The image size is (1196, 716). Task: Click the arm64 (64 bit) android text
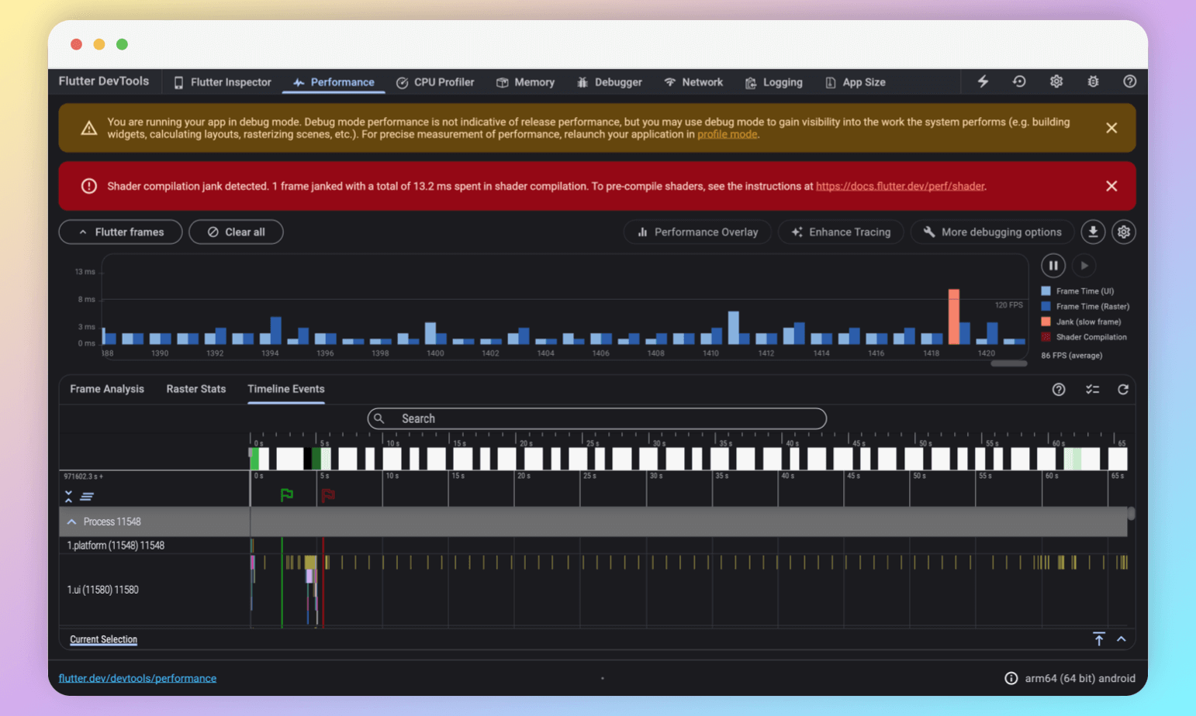click(1080, 678)
